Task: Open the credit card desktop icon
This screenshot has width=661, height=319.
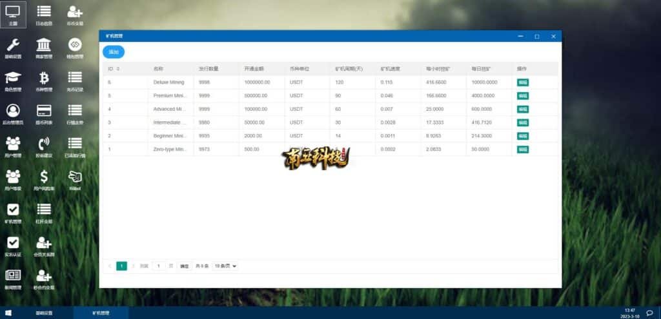Action: 44,110
